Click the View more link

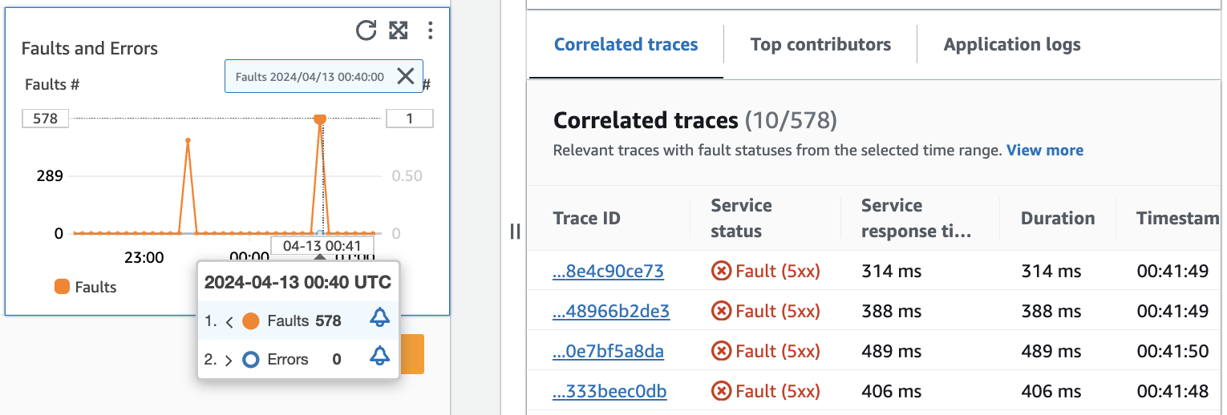1044,150
